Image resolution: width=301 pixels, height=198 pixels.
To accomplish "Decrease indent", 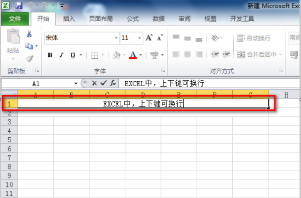I will coord(215,55).
